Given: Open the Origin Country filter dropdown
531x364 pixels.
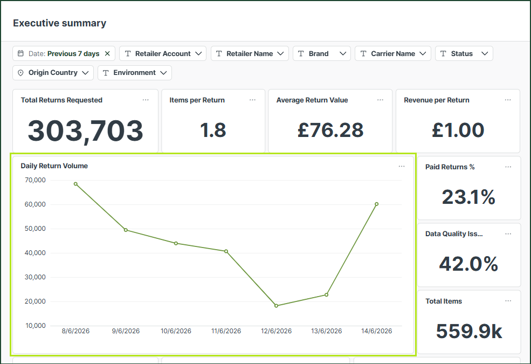Looking at the screenshot, I should (x=53, y=73).
